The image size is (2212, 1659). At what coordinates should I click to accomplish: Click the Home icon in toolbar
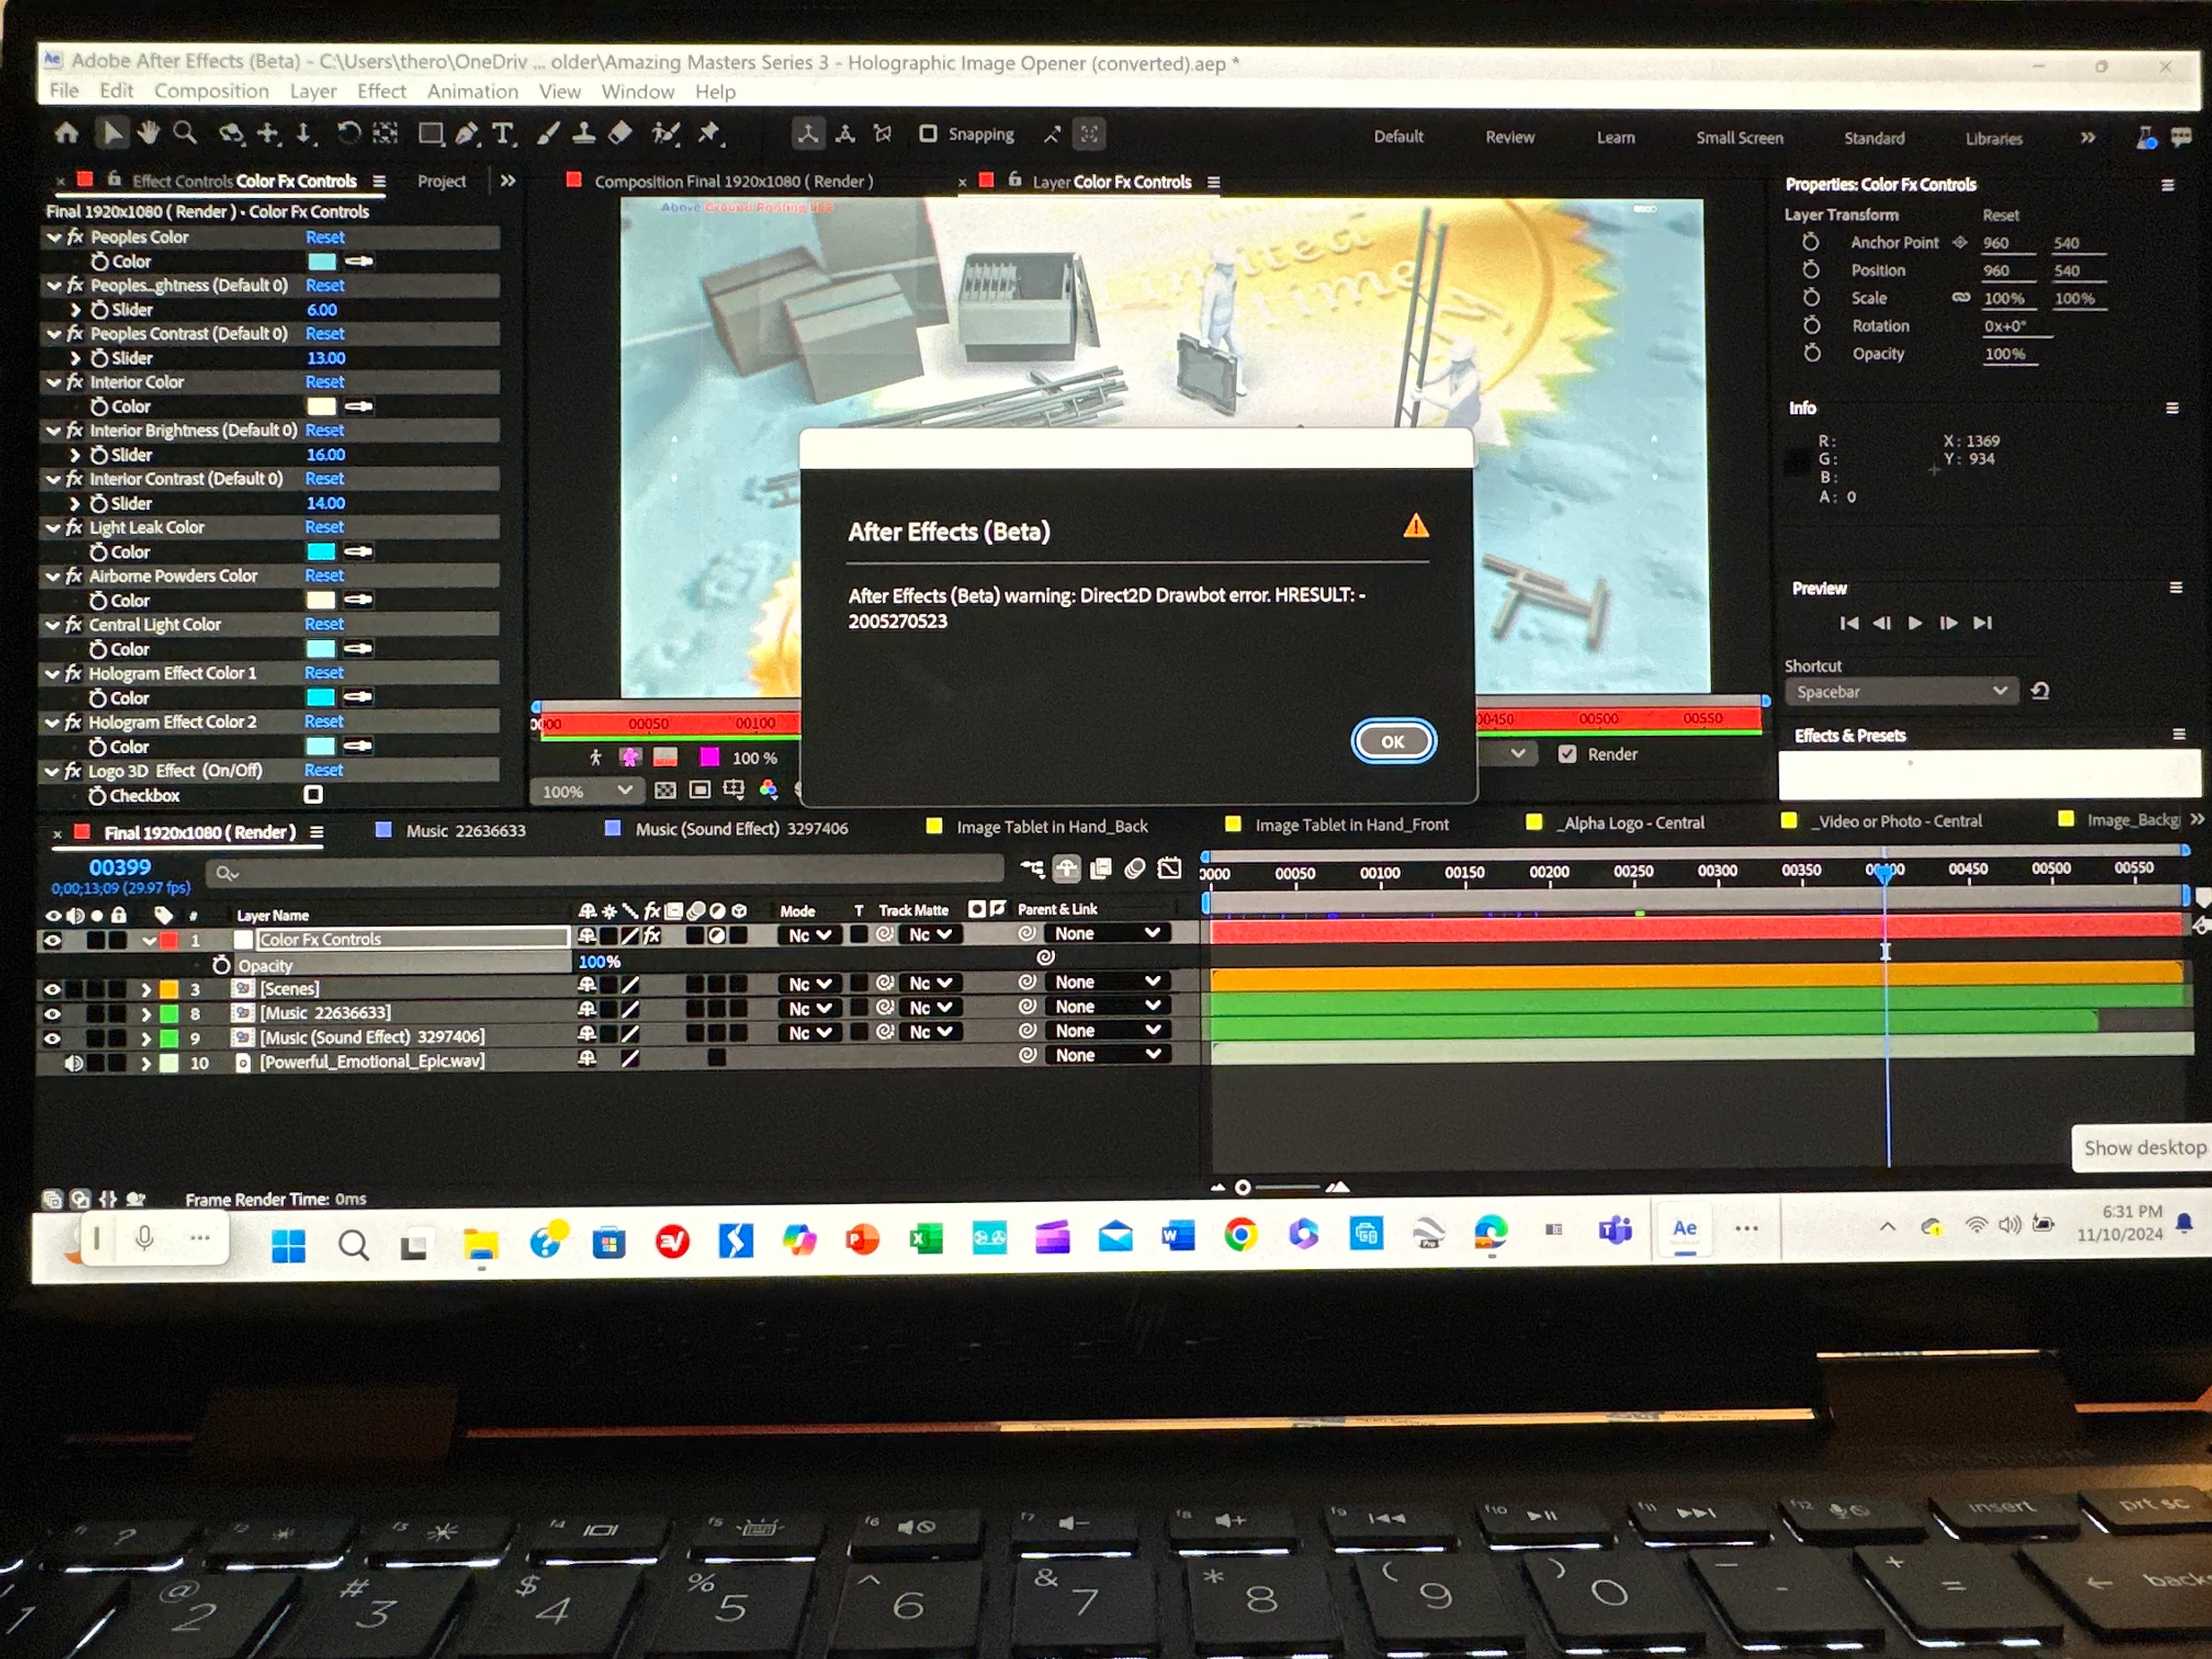(66, 132)
